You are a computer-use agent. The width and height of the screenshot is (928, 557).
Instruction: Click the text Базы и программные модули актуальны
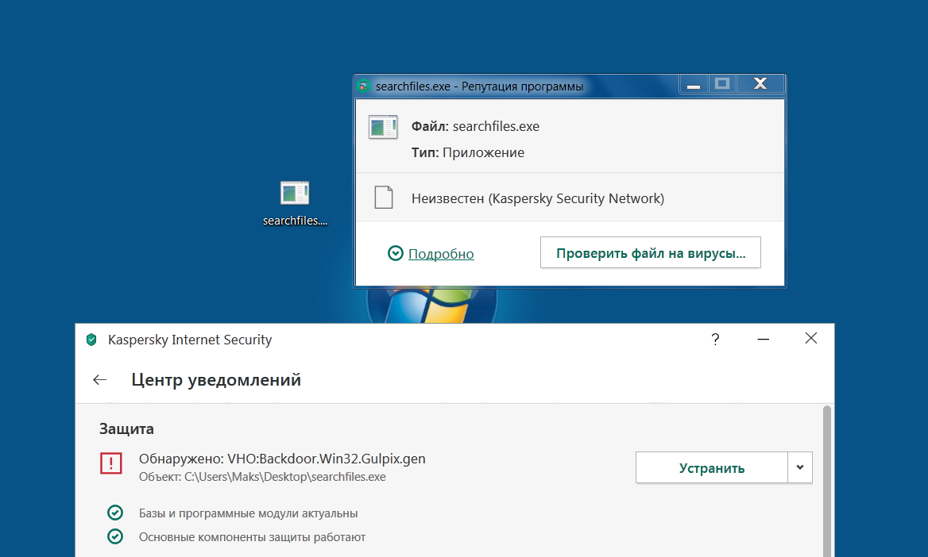pyautogui.click(x=249, y=513)
